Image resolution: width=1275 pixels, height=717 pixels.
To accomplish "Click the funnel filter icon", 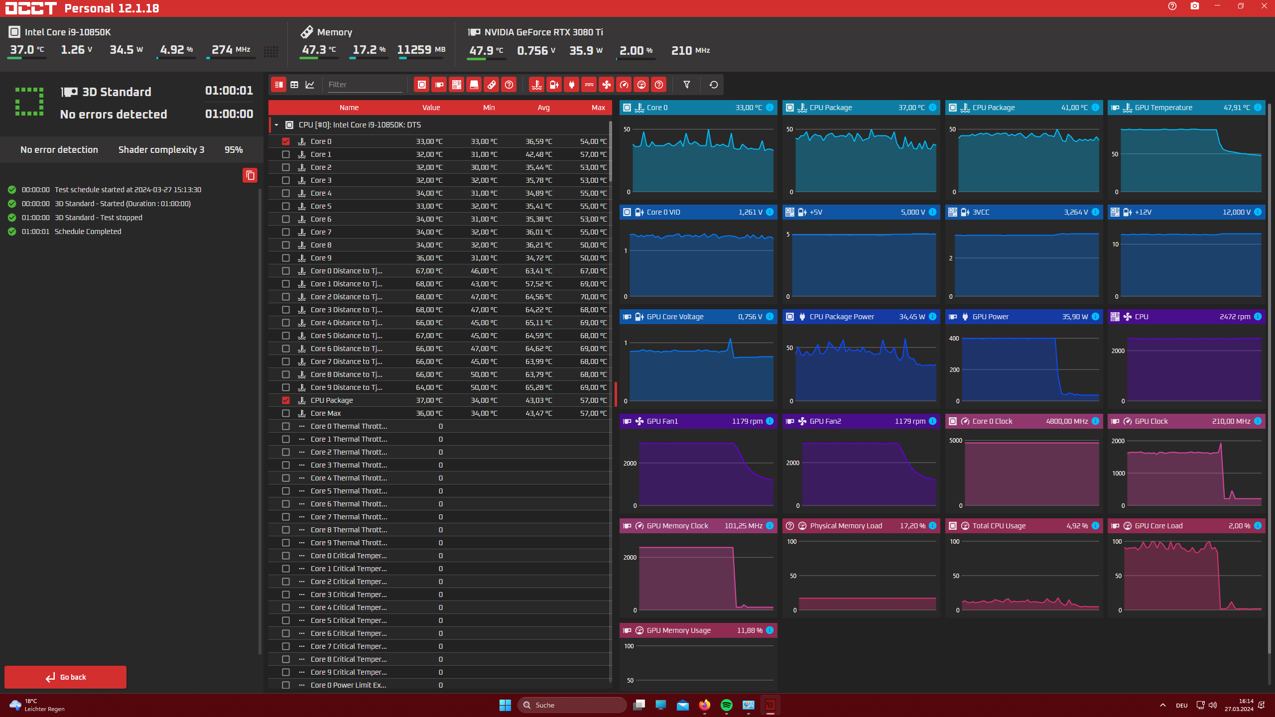I will click(x=687, y=85).
